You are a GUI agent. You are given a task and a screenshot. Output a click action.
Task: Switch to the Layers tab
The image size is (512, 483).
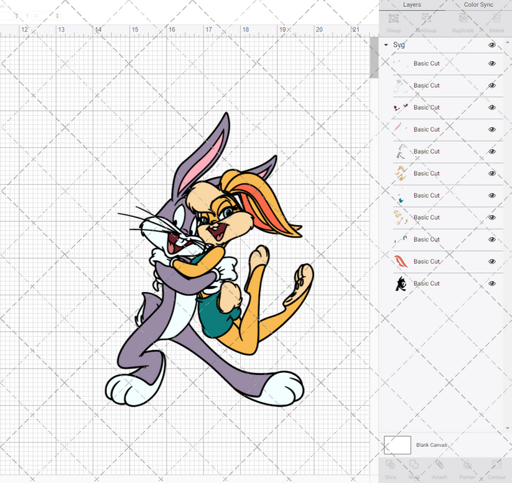(x=412, y=5)
